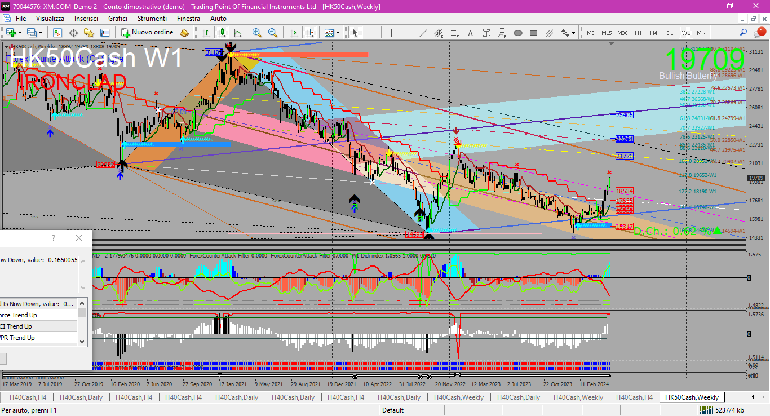The image size is (770, 416).
Task: Switch to the HK50Cash,Weekly chart tab
Action: pos(692,397)
